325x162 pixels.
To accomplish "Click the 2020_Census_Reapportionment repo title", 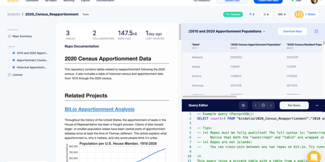I will (52, 15).
